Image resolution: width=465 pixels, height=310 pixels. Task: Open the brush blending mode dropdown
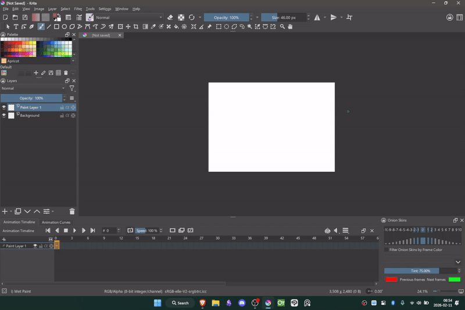(128, 17)
